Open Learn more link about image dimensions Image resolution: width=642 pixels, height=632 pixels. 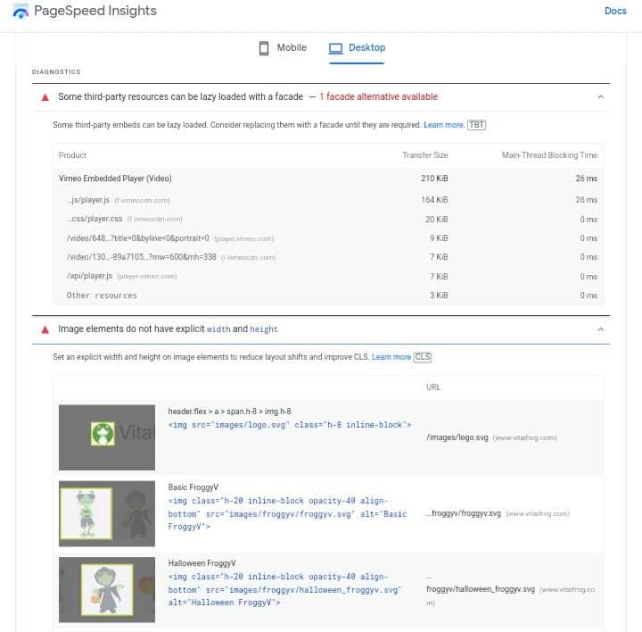pyautogui.click(x=391, y=357)
